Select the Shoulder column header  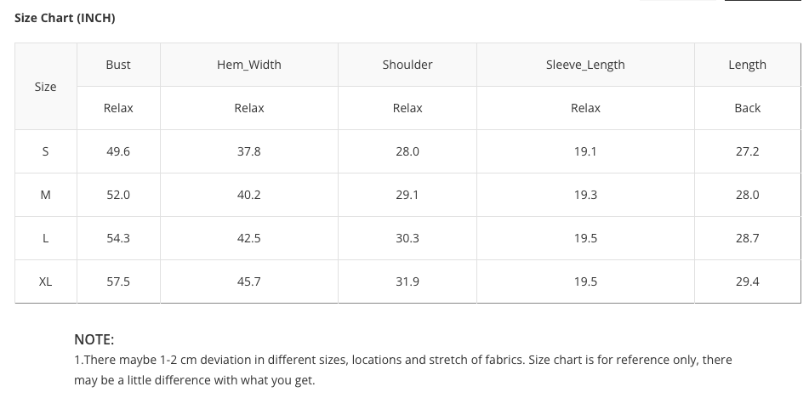407,65
